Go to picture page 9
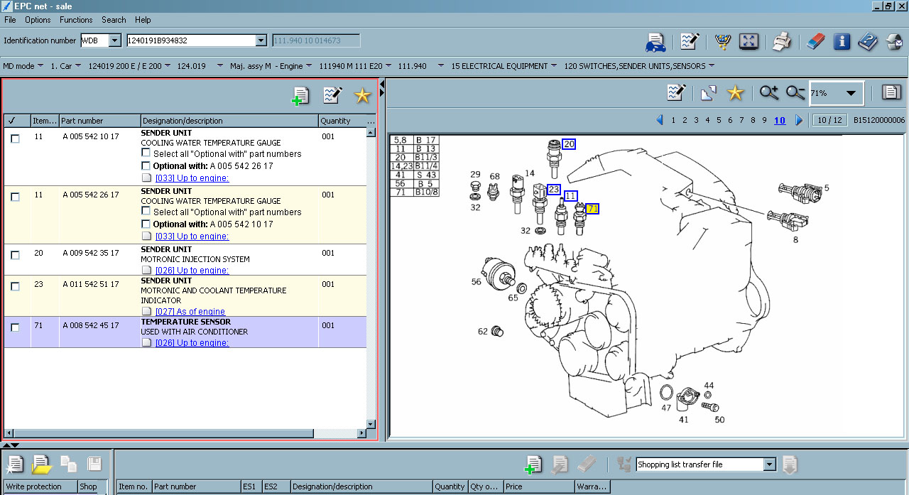Image resolution: width=909 pixels, height=495 pixels. [x=764, y=120]
